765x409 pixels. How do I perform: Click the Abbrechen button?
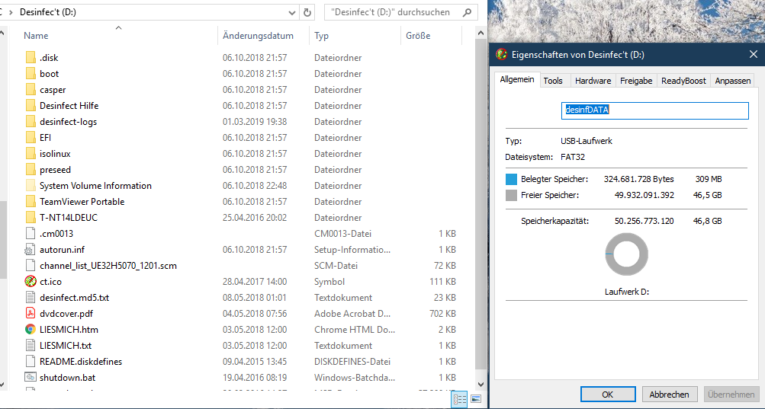point(670,395)
